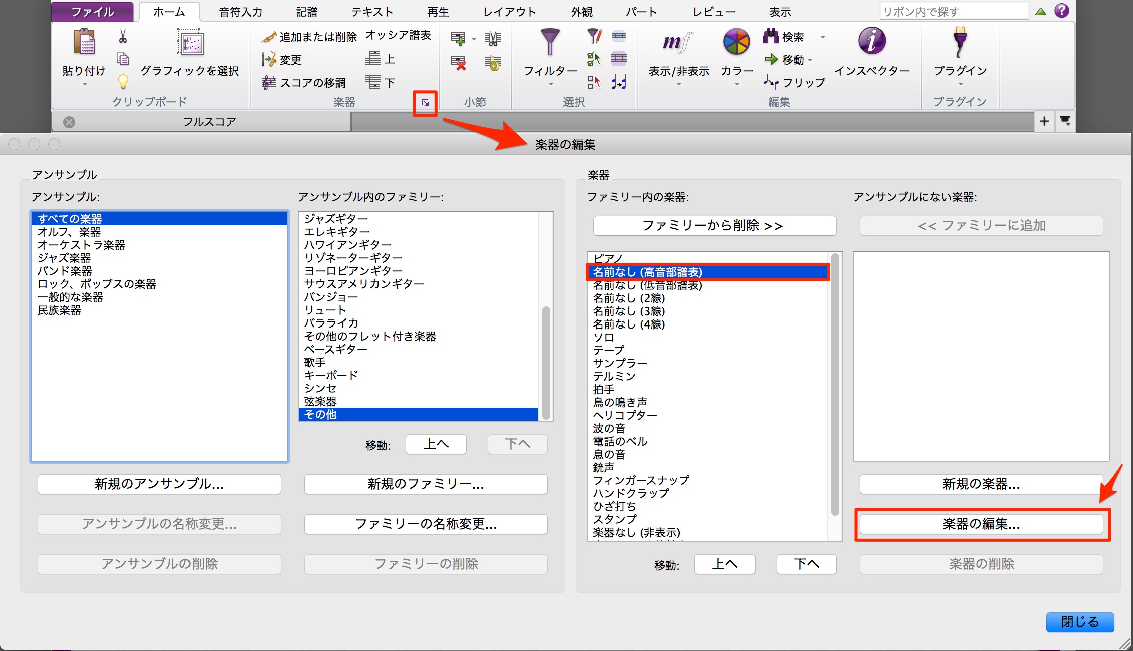Click the ribbon search field リボン内で探す

(x=954, y=11)
